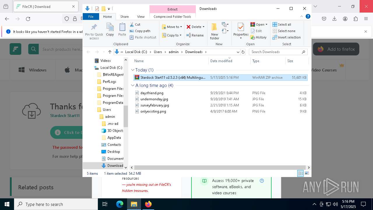Open Properties from the ribbon
The height and width of the screenshot is (210, 373).
(241, 31)
